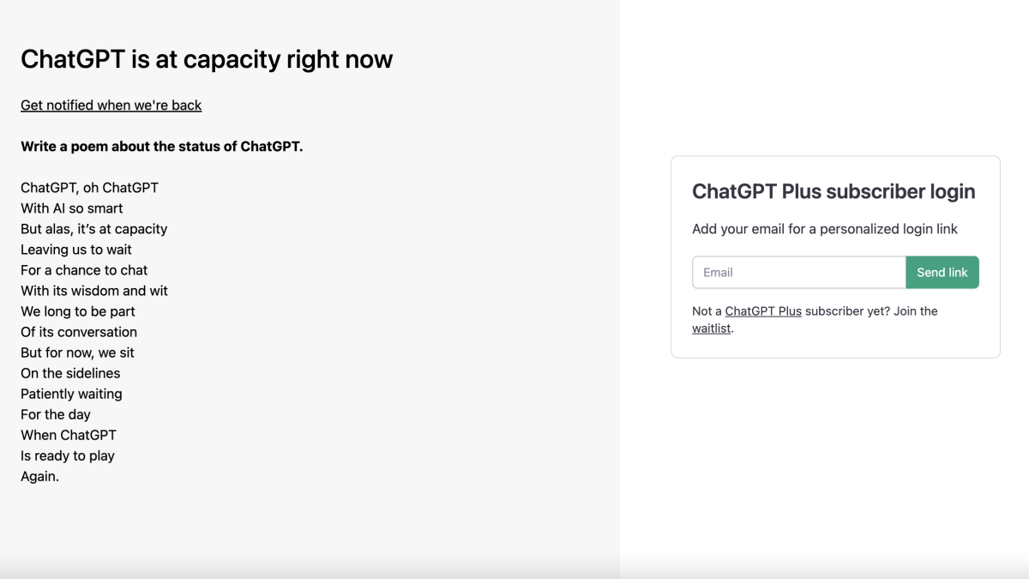Click the "ChatGPT is at capacity right now" heading
The width and height of the screenshot is (1029, 579).
[x=207, y=59]
